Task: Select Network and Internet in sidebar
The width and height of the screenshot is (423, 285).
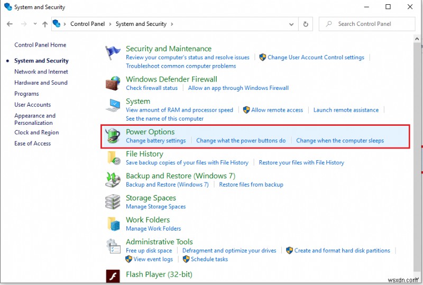Action: point(41,71)
